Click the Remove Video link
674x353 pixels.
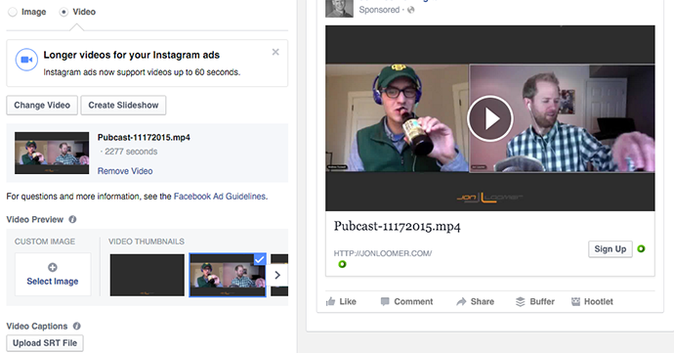click(125, 171)
